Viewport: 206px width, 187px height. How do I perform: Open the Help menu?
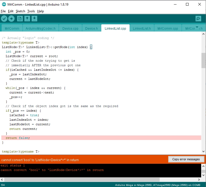[x=40, y=11]
